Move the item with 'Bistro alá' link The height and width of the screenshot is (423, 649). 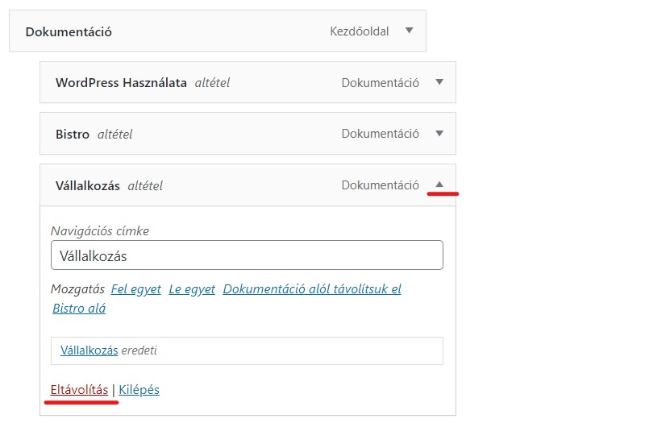79,308
